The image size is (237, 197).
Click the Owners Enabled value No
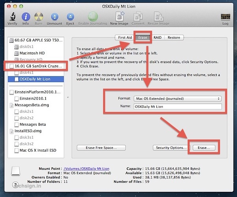[x=66, y=177]
